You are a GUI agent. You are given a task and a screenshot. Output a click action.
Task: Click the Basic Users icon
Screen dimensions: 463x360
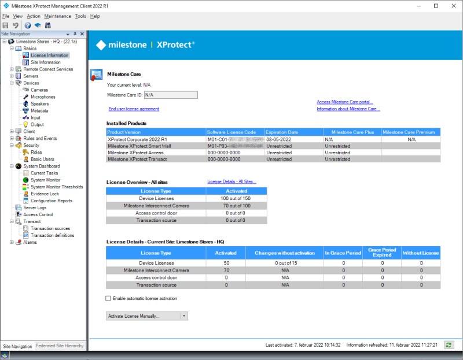click(25, 159)
